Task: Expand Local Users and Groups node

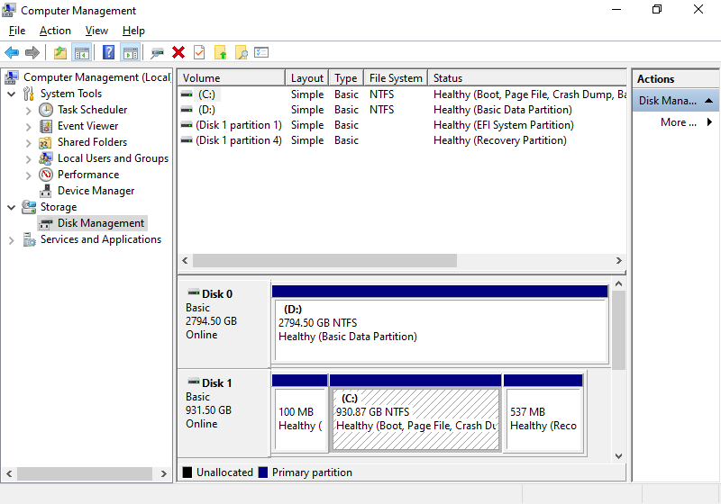Action: (x=29, y=159)
